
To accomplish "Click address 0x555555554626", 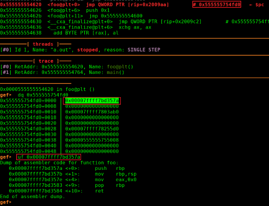I will [x=21, y=10].
